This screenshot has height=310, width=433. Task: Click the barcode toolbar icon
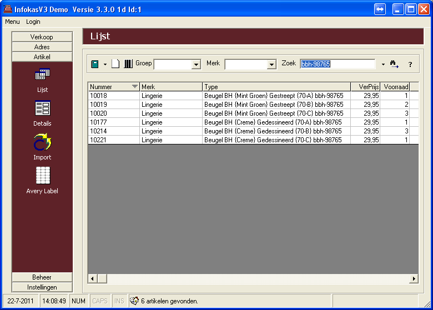click(x=128, y=64)
